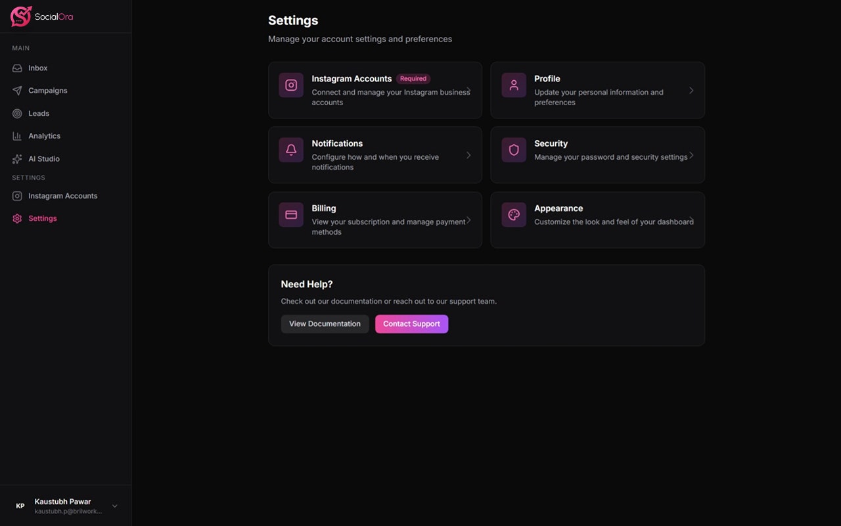Select the Appearance palette icon
The image size is (841, 526).
click(x=513, y=214)
